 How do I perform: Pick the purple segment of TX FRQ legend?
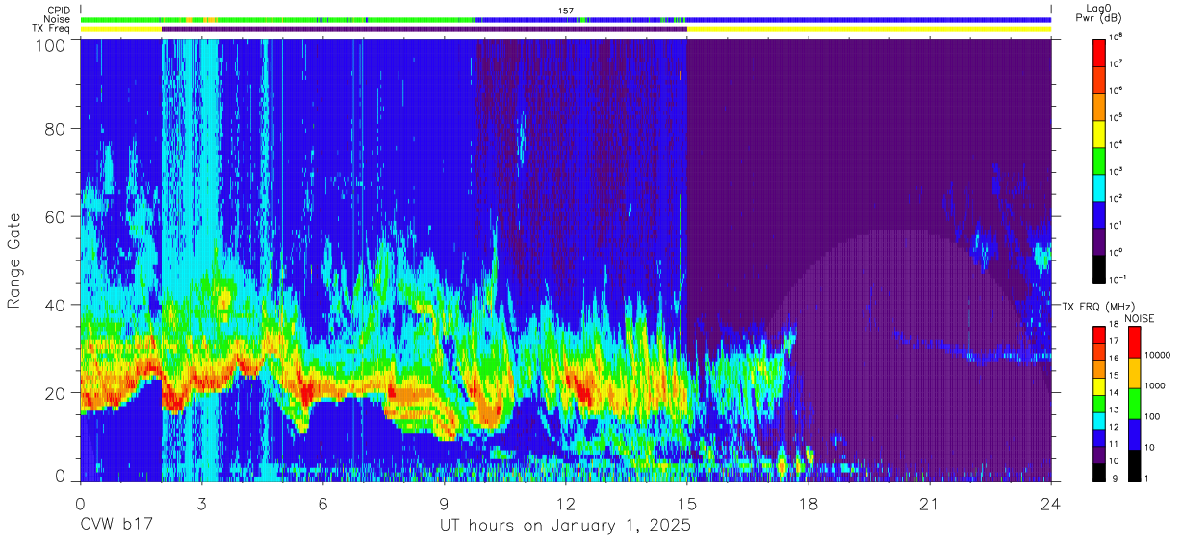1099,453
